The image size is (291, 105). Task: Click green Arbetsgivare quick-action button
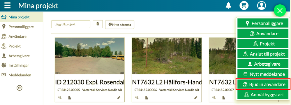coord(263,64)
